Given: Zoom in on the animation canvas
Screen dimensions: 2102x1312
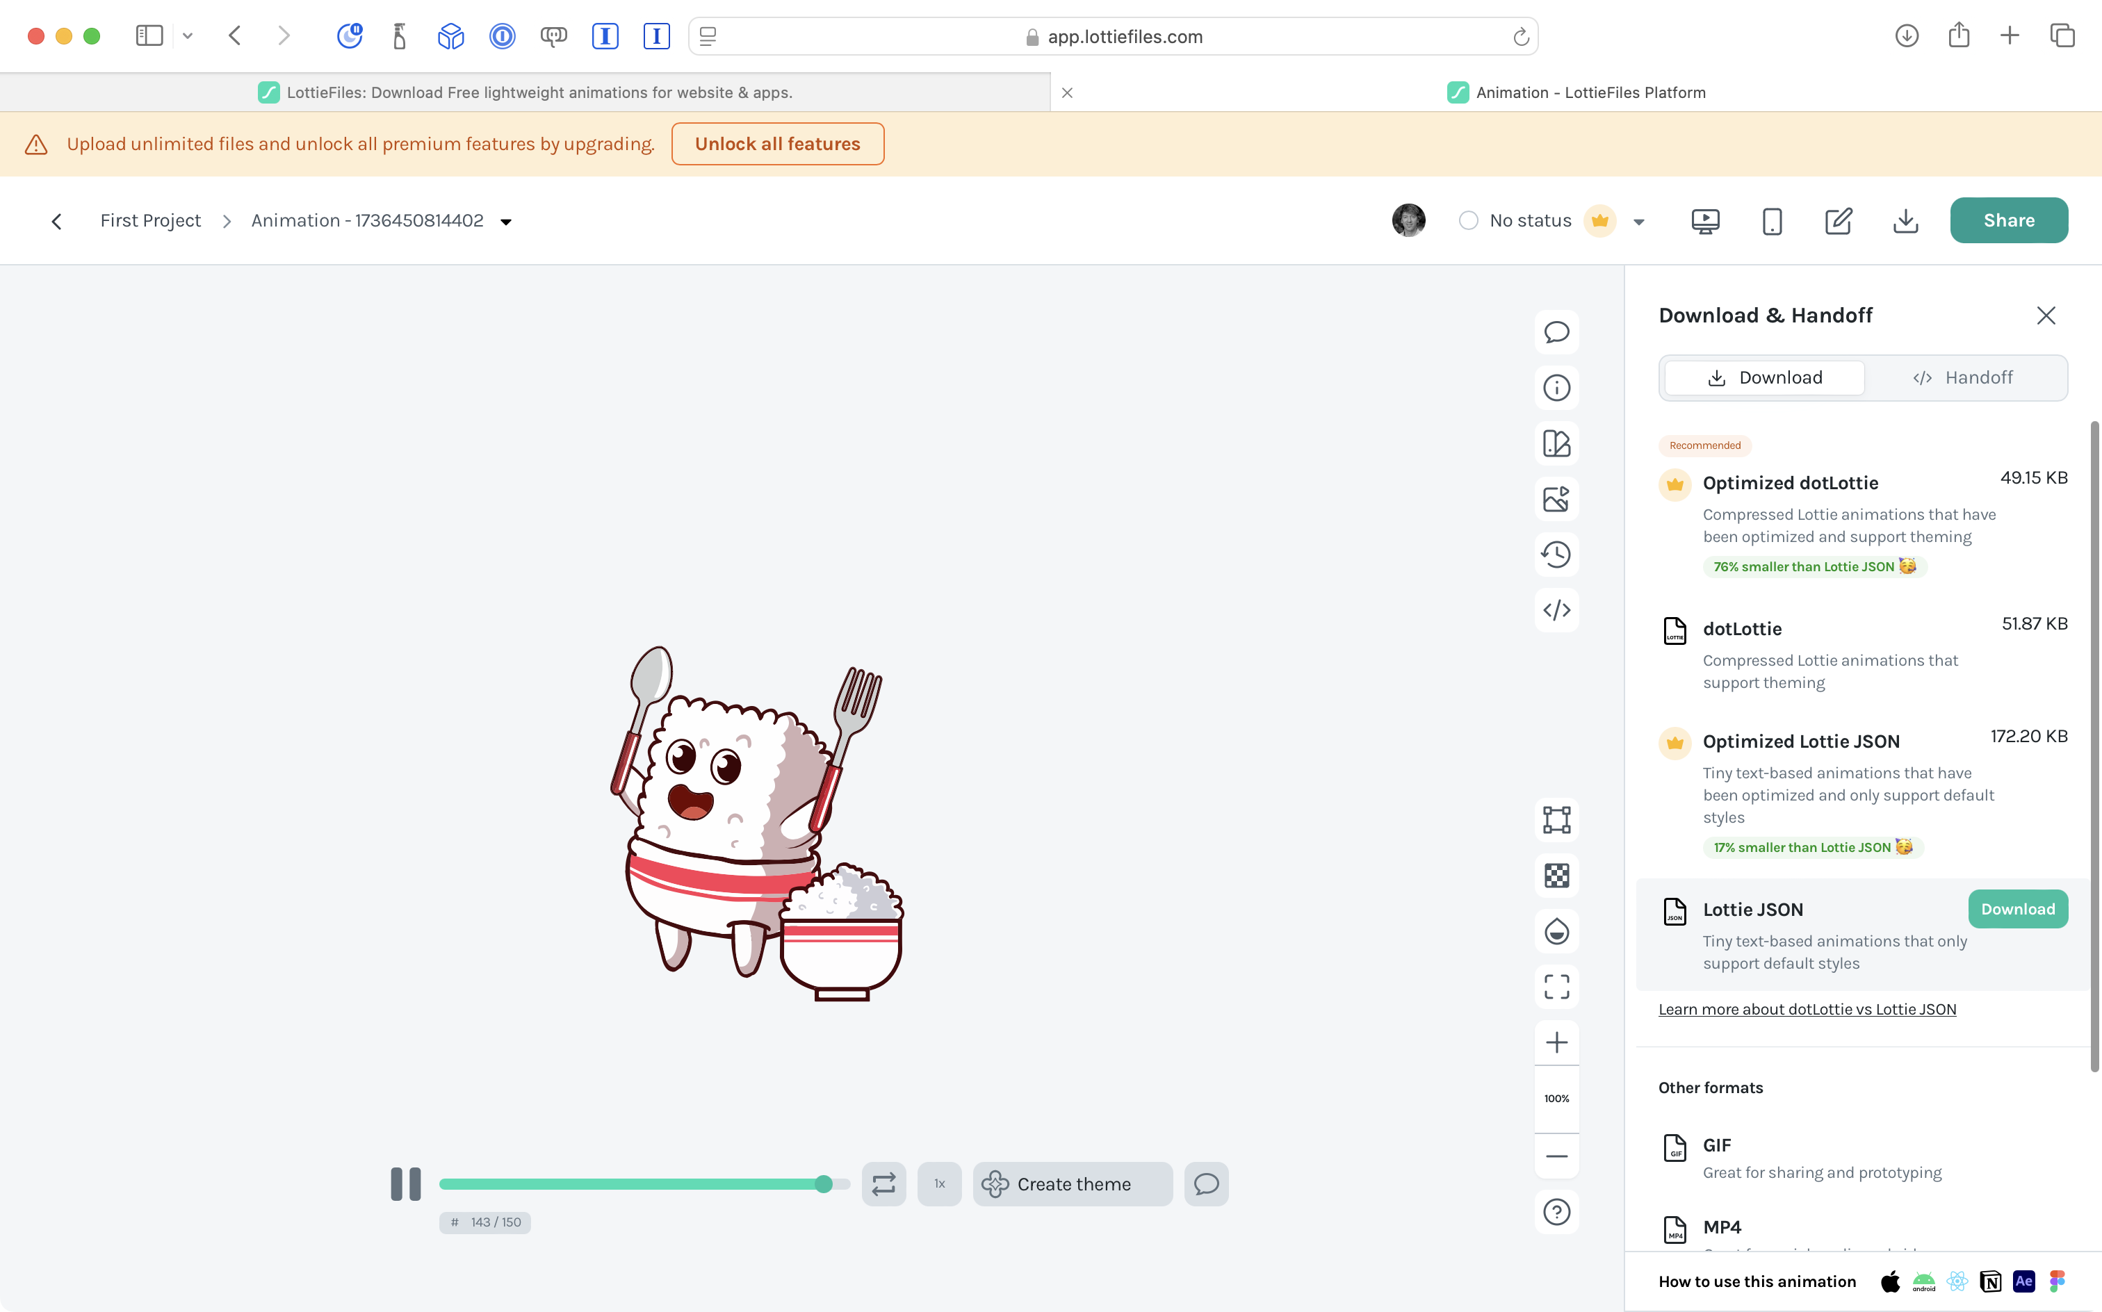Looking at the screenshot, I should (1556, 1042).
